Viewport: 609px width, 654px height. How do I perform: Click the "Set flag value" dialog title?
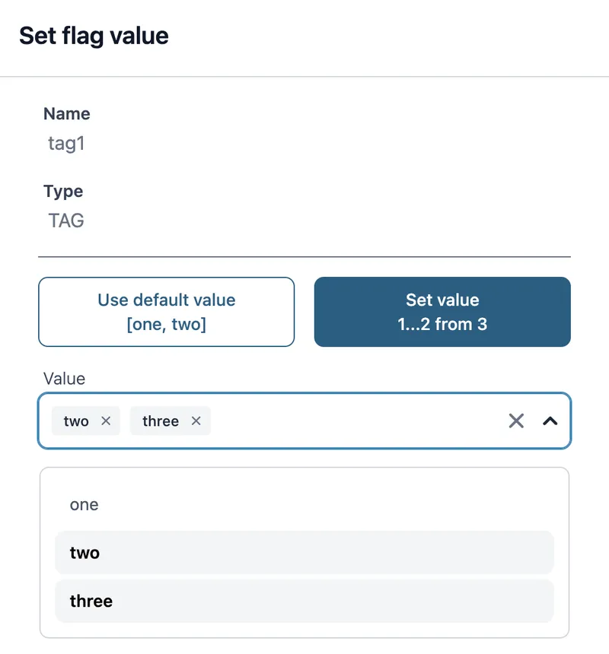tap(93, 36)
